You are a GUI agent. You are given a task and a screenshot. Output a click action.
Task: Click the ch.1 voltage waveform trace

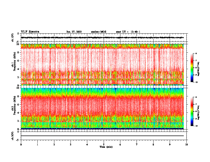pyautogui.click(x=102, y=38)
